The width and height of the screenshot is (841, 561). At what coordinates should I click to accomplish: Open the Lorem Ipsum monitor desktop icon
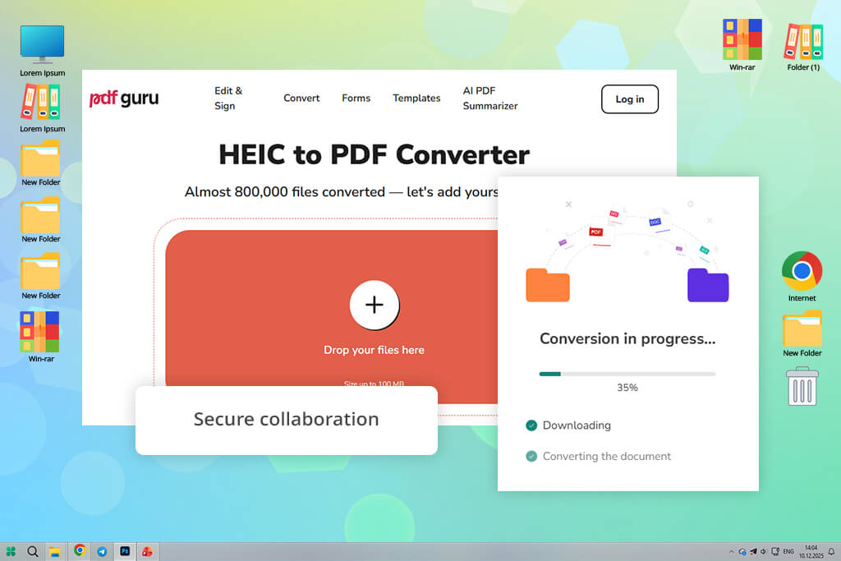click(x=43, y=51)
